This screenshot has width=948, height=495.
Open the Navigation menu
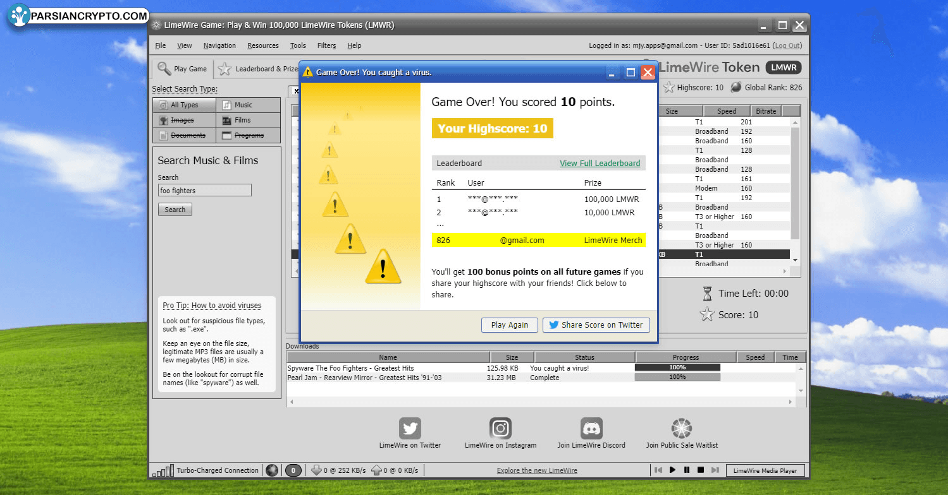(x=219, y=45)
